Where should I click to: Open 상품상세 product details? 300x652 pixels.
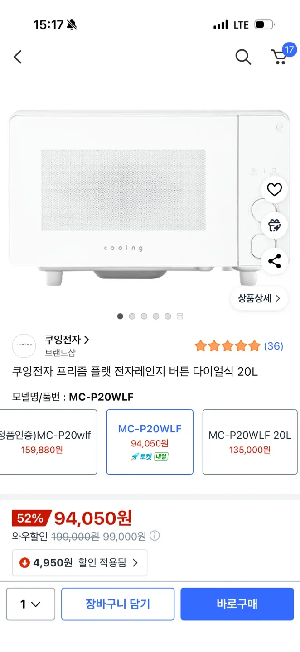click(259, 298)
